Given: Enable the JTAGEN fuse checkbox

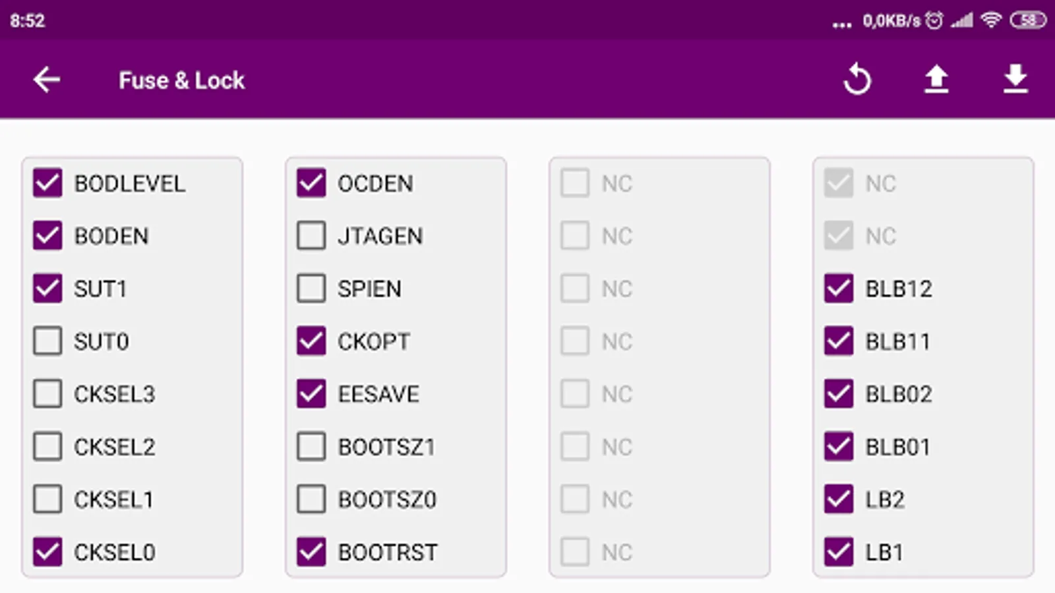Looking at the screenshot, I should click(311, 236).
